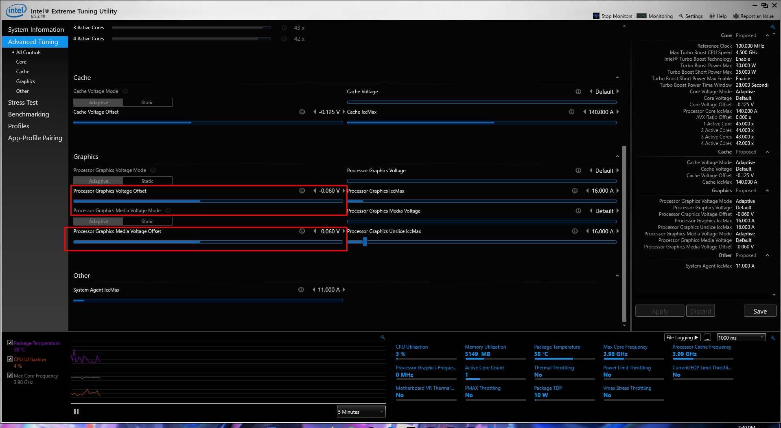Select All Controls under Advanced Tuning
This screenshot has width=781, height=428.
[28, 53]
